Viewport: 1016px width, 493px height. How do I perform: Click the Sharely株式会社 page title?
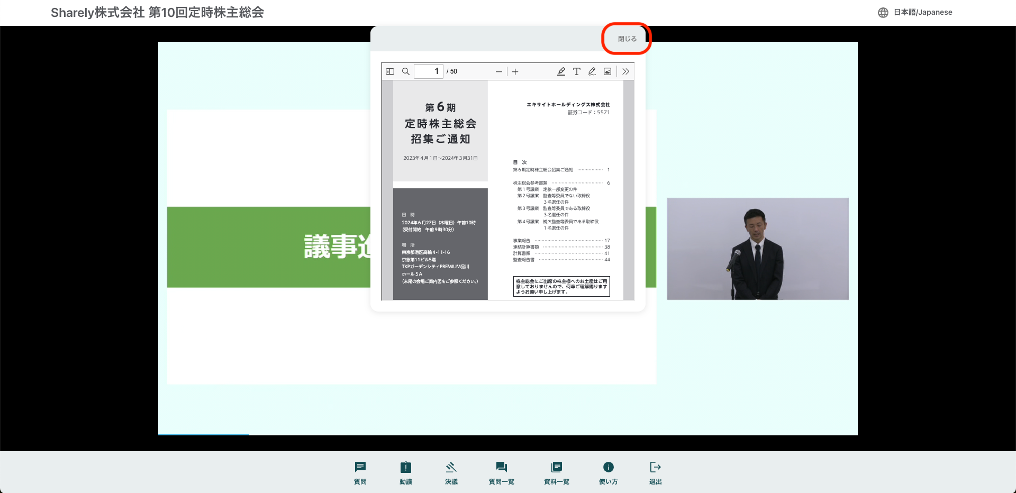tap(157, 12)
